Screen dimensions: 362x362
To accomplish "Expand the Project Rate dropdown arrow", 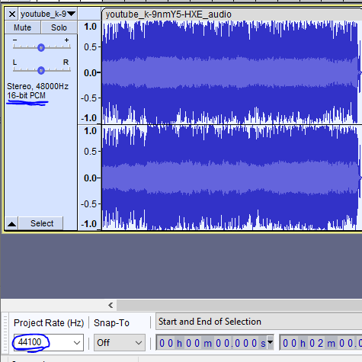I will (x=77, y=343).
